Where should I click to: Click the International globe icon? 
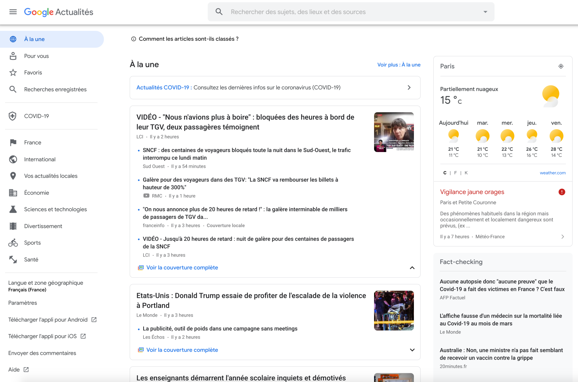[13, 159]
